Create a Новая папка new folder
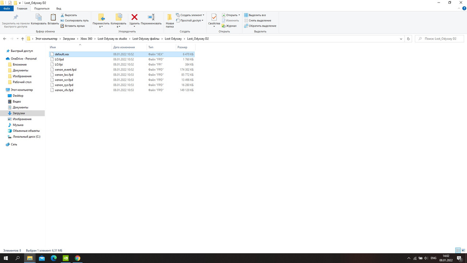Screen dimensions: 467x263 [x=170, y=20]
